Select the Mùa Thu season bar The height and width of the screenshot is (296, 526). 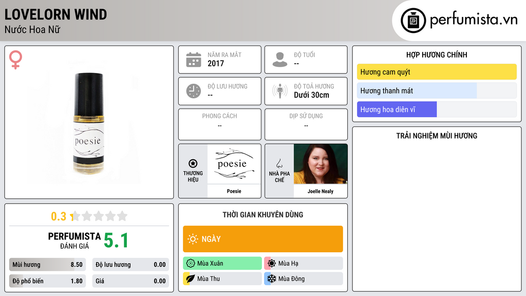222,279
